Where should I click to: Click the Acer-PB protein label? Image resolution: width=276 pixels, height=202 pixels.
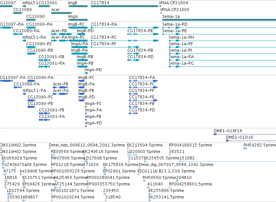click(x=61, y=84)
